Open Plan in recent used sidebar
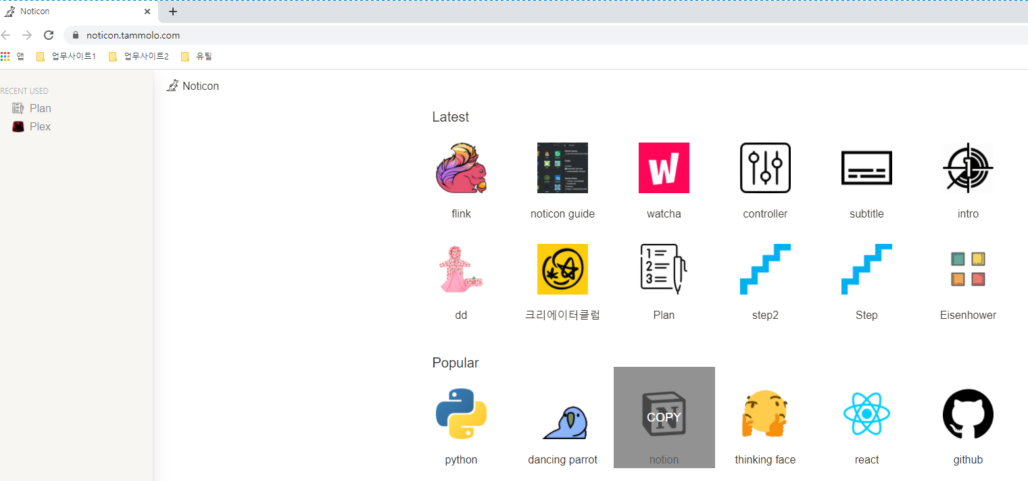The height and width of the screenshot is (481, 1028). click(32, 108)
